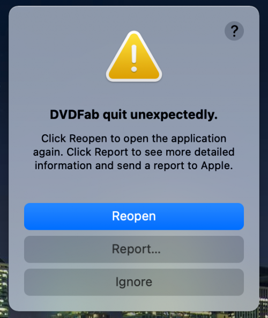Click the yellow warning triangle icon

134,57
